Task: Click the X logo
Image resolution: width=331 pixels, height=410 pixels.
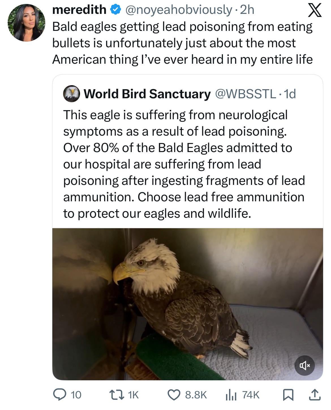Action: pyautogui.click(x=314, y=11)
